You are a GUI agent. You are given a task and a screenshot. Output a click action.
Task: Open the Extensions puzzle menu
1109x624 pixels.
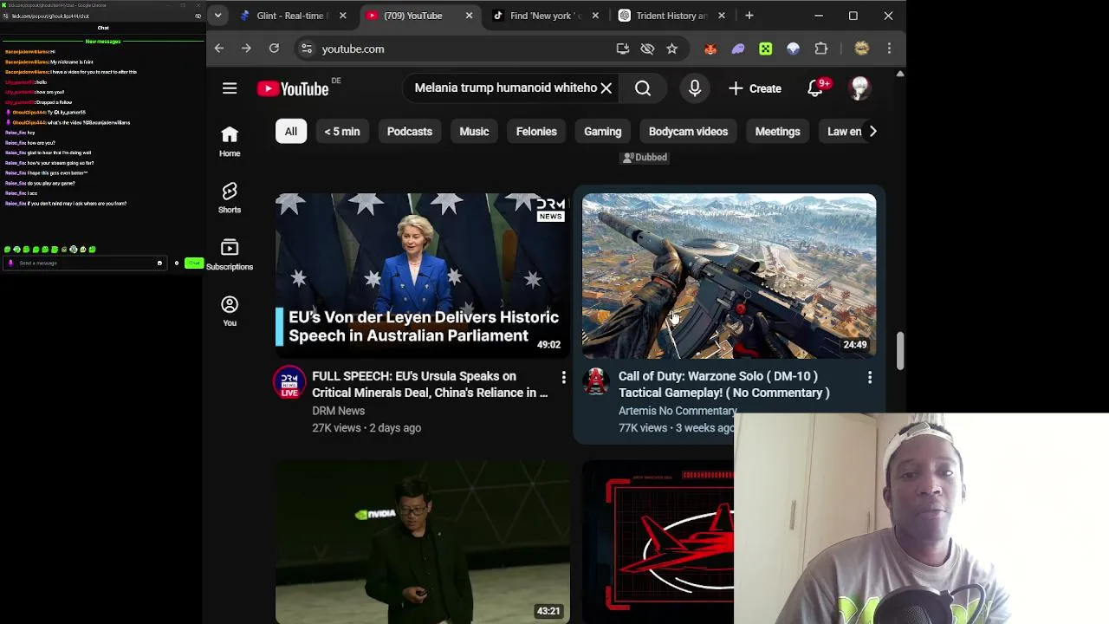[821, 49]
